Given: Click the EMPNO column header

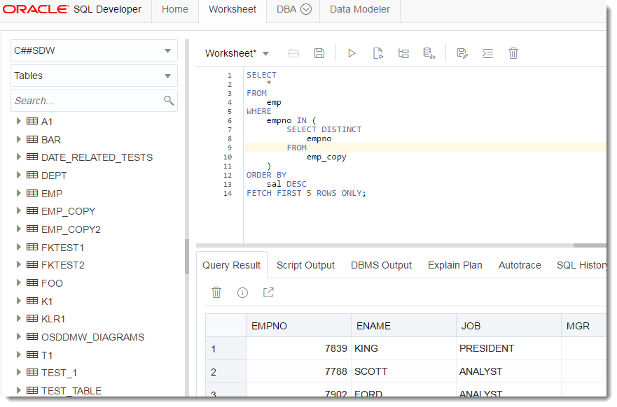Looking at the screenshot, I should point(298,326).
